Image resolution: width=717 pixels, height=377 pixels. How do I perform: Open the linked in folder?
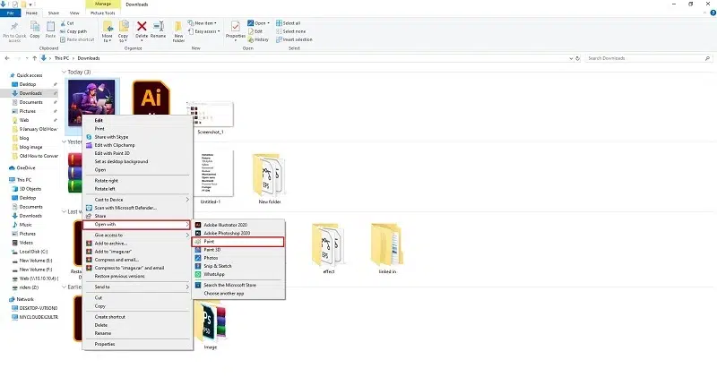(x=387, y=248)
